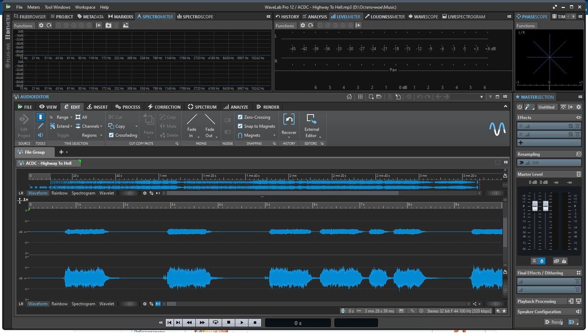The image size is (588, 335).
Task: Open the Magnets dropdown
Action: (x=274, y=135)
